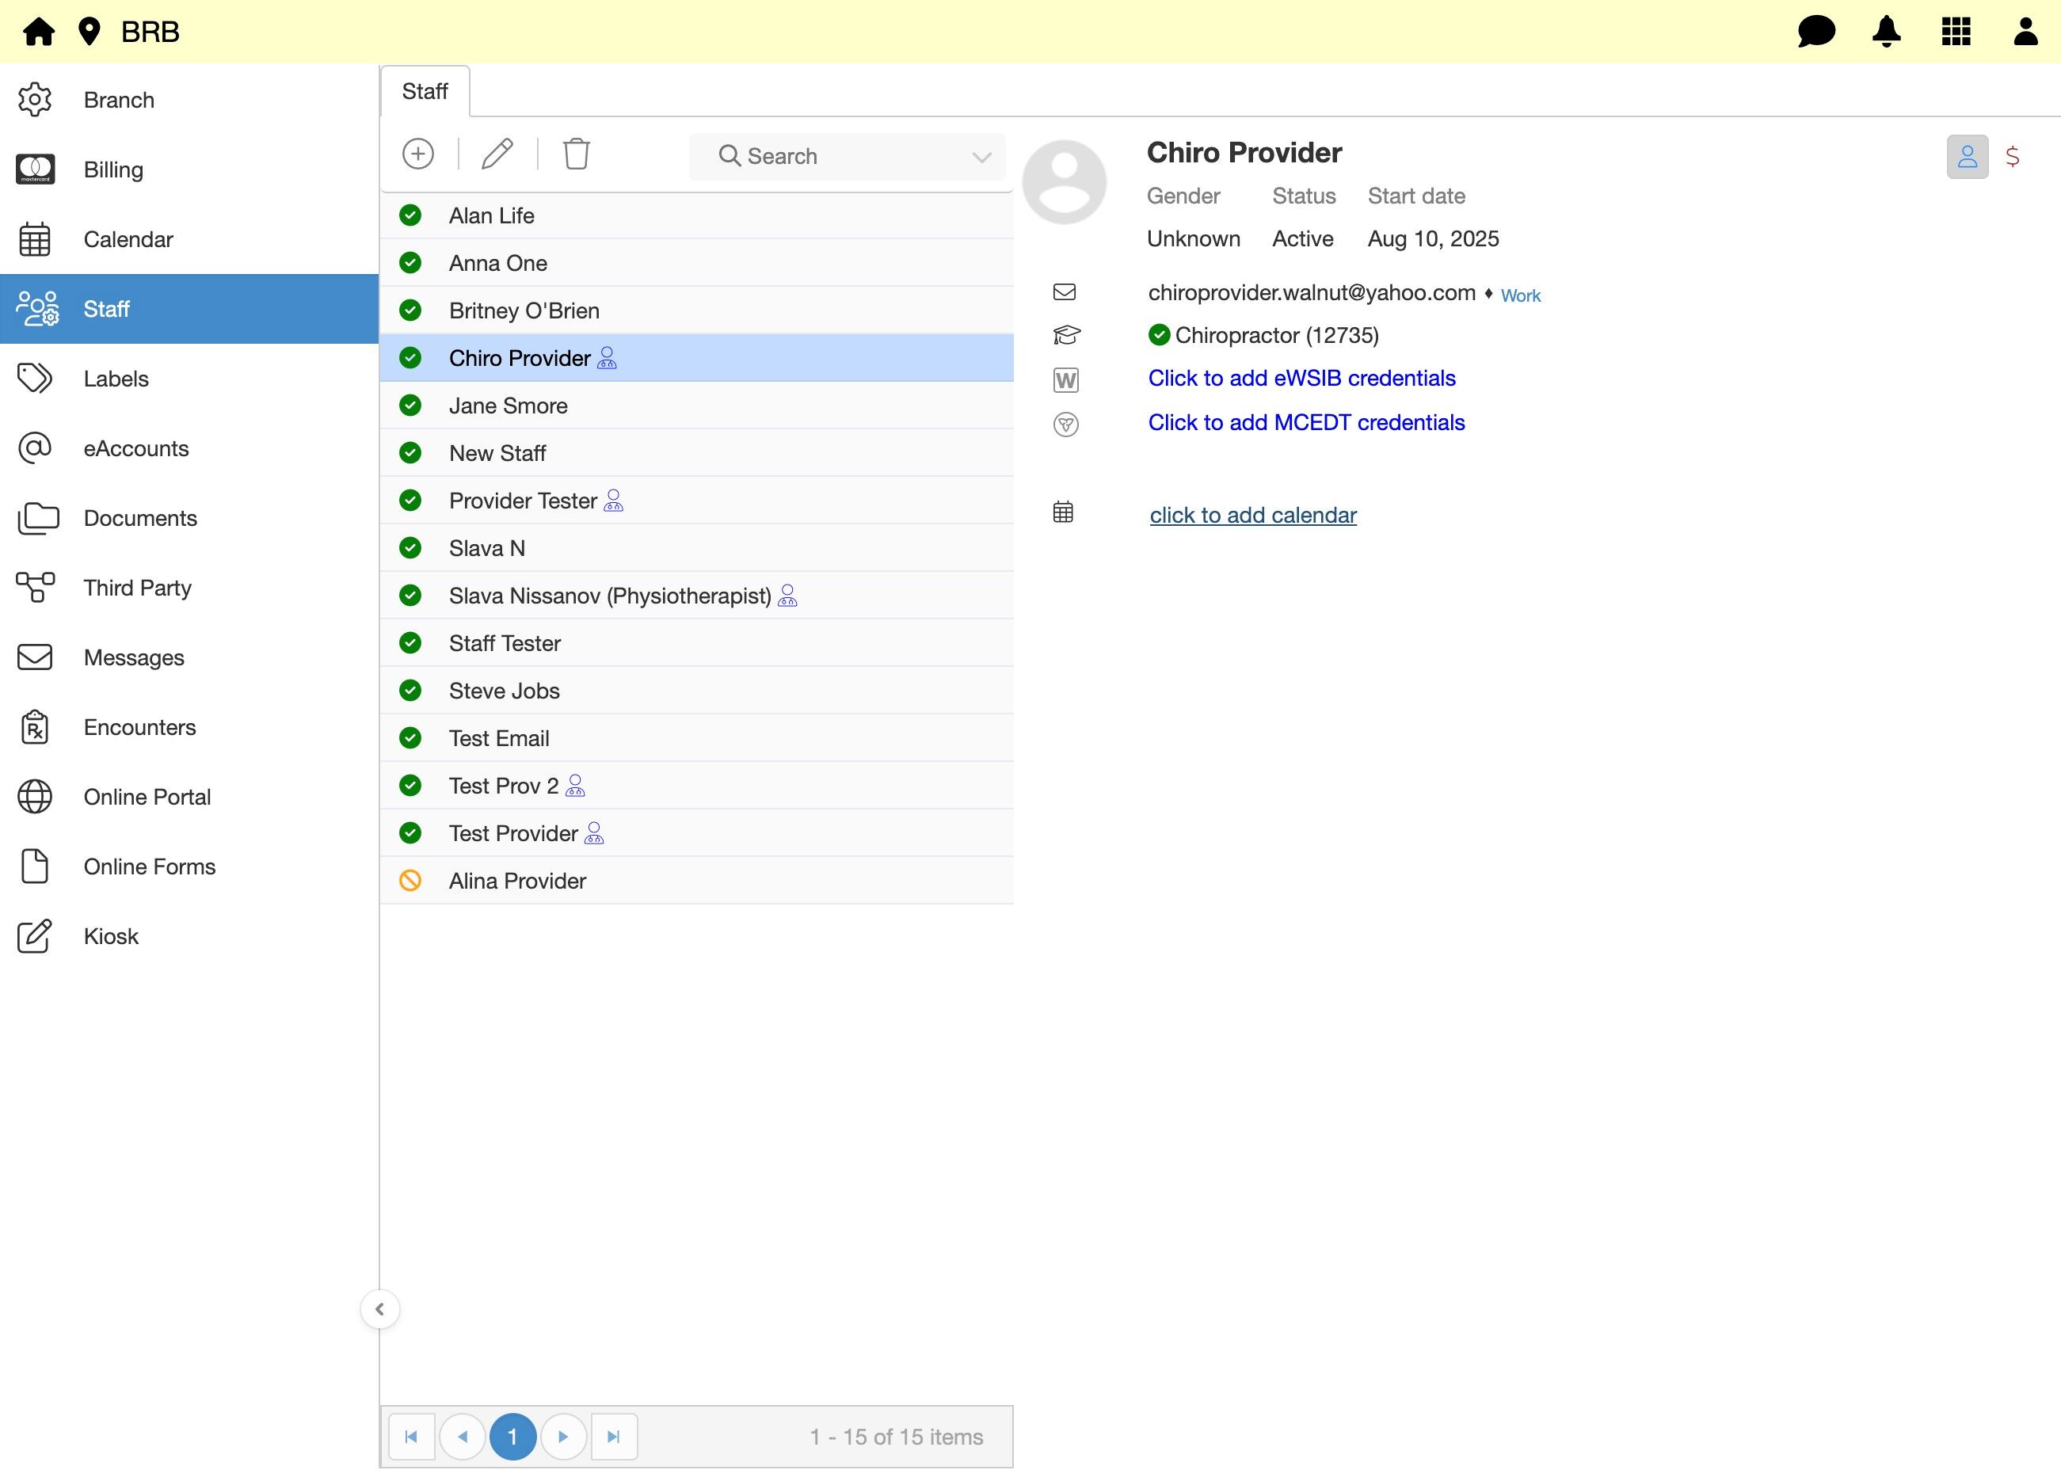This screenshot has width=2061, height=1470.
Task: Toggle Steve Jobs' active status check
Action: tap(410, 691)
